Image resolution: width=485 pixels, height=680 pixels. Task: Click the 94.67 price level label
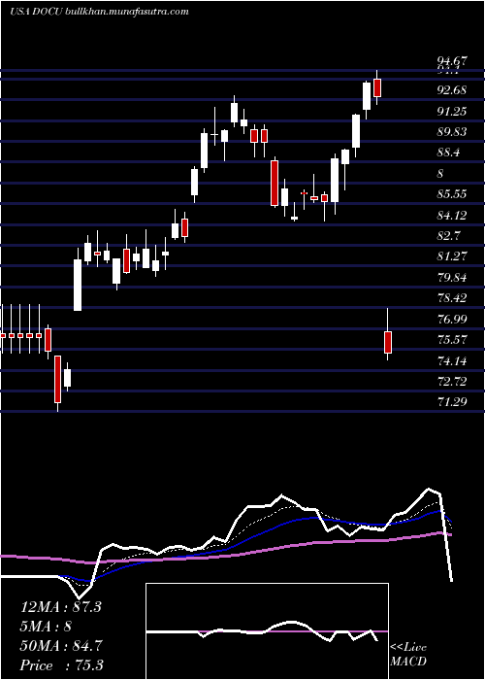point(452,61)
